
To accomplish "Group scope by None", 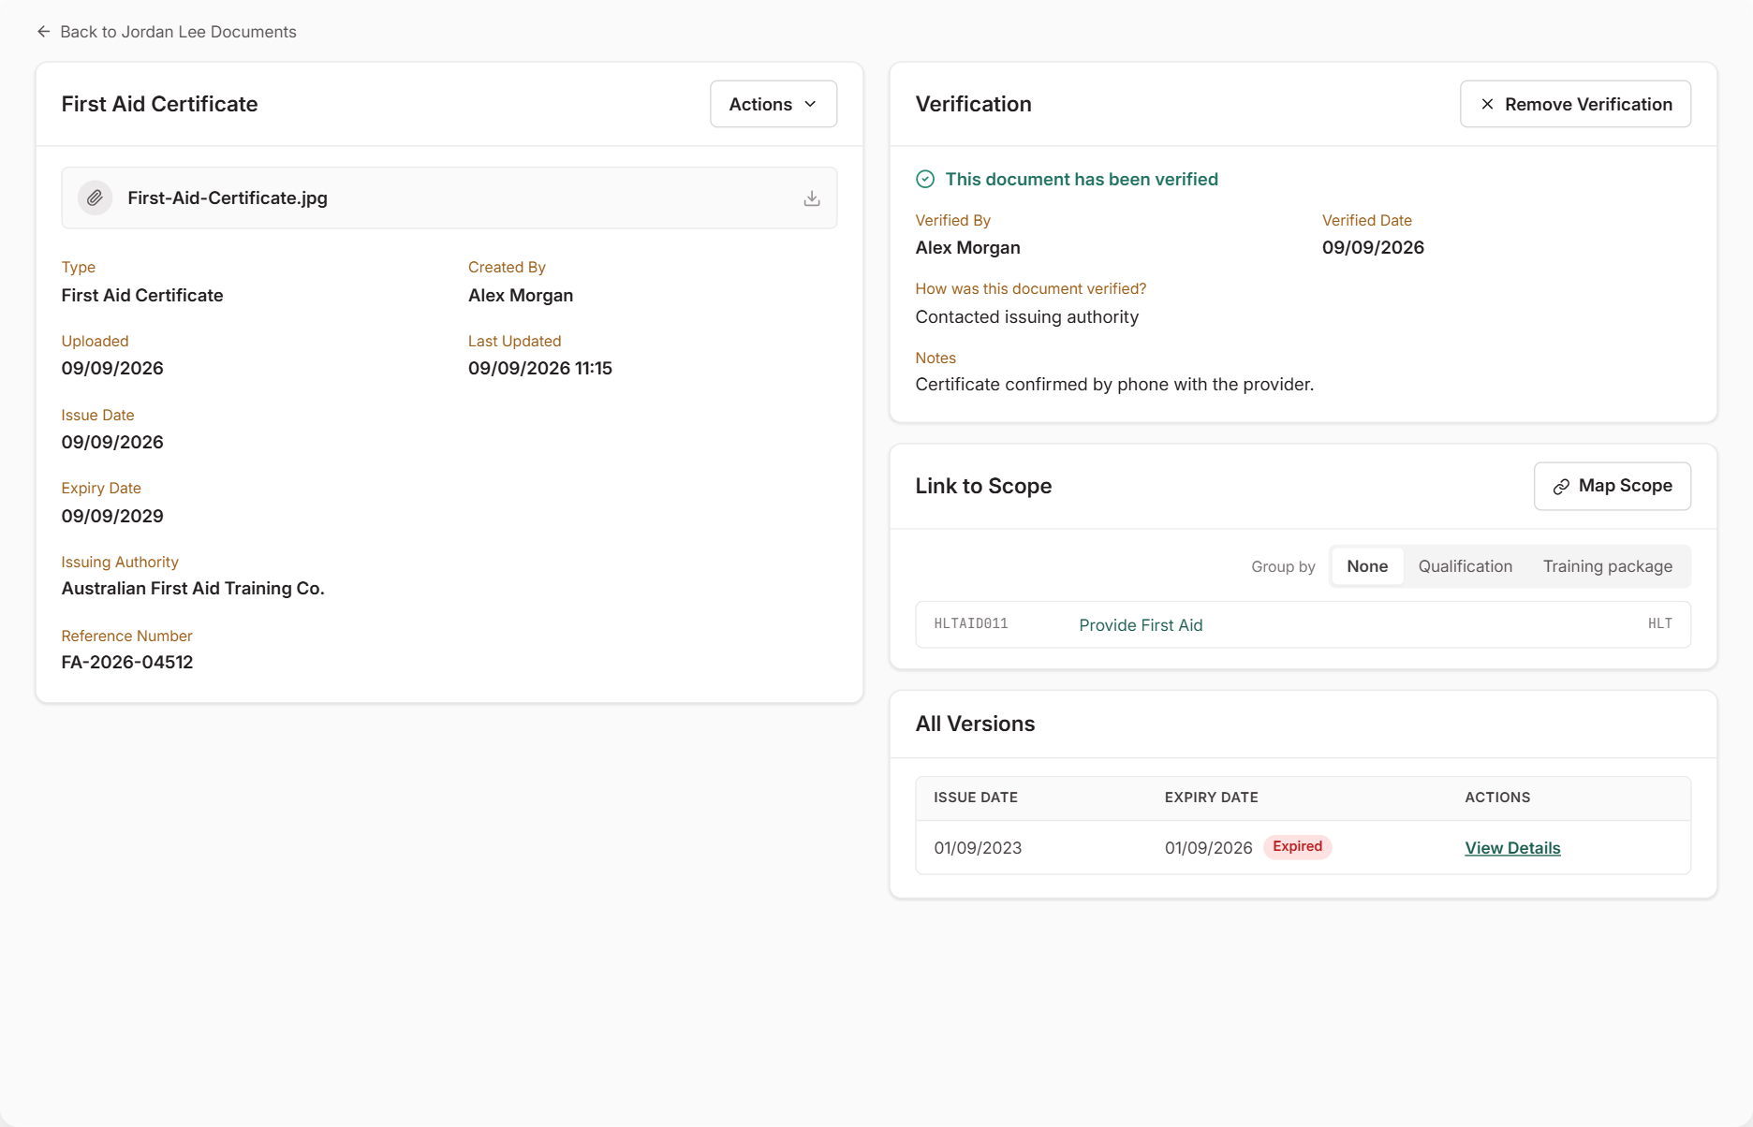I will pos(1367,566).
